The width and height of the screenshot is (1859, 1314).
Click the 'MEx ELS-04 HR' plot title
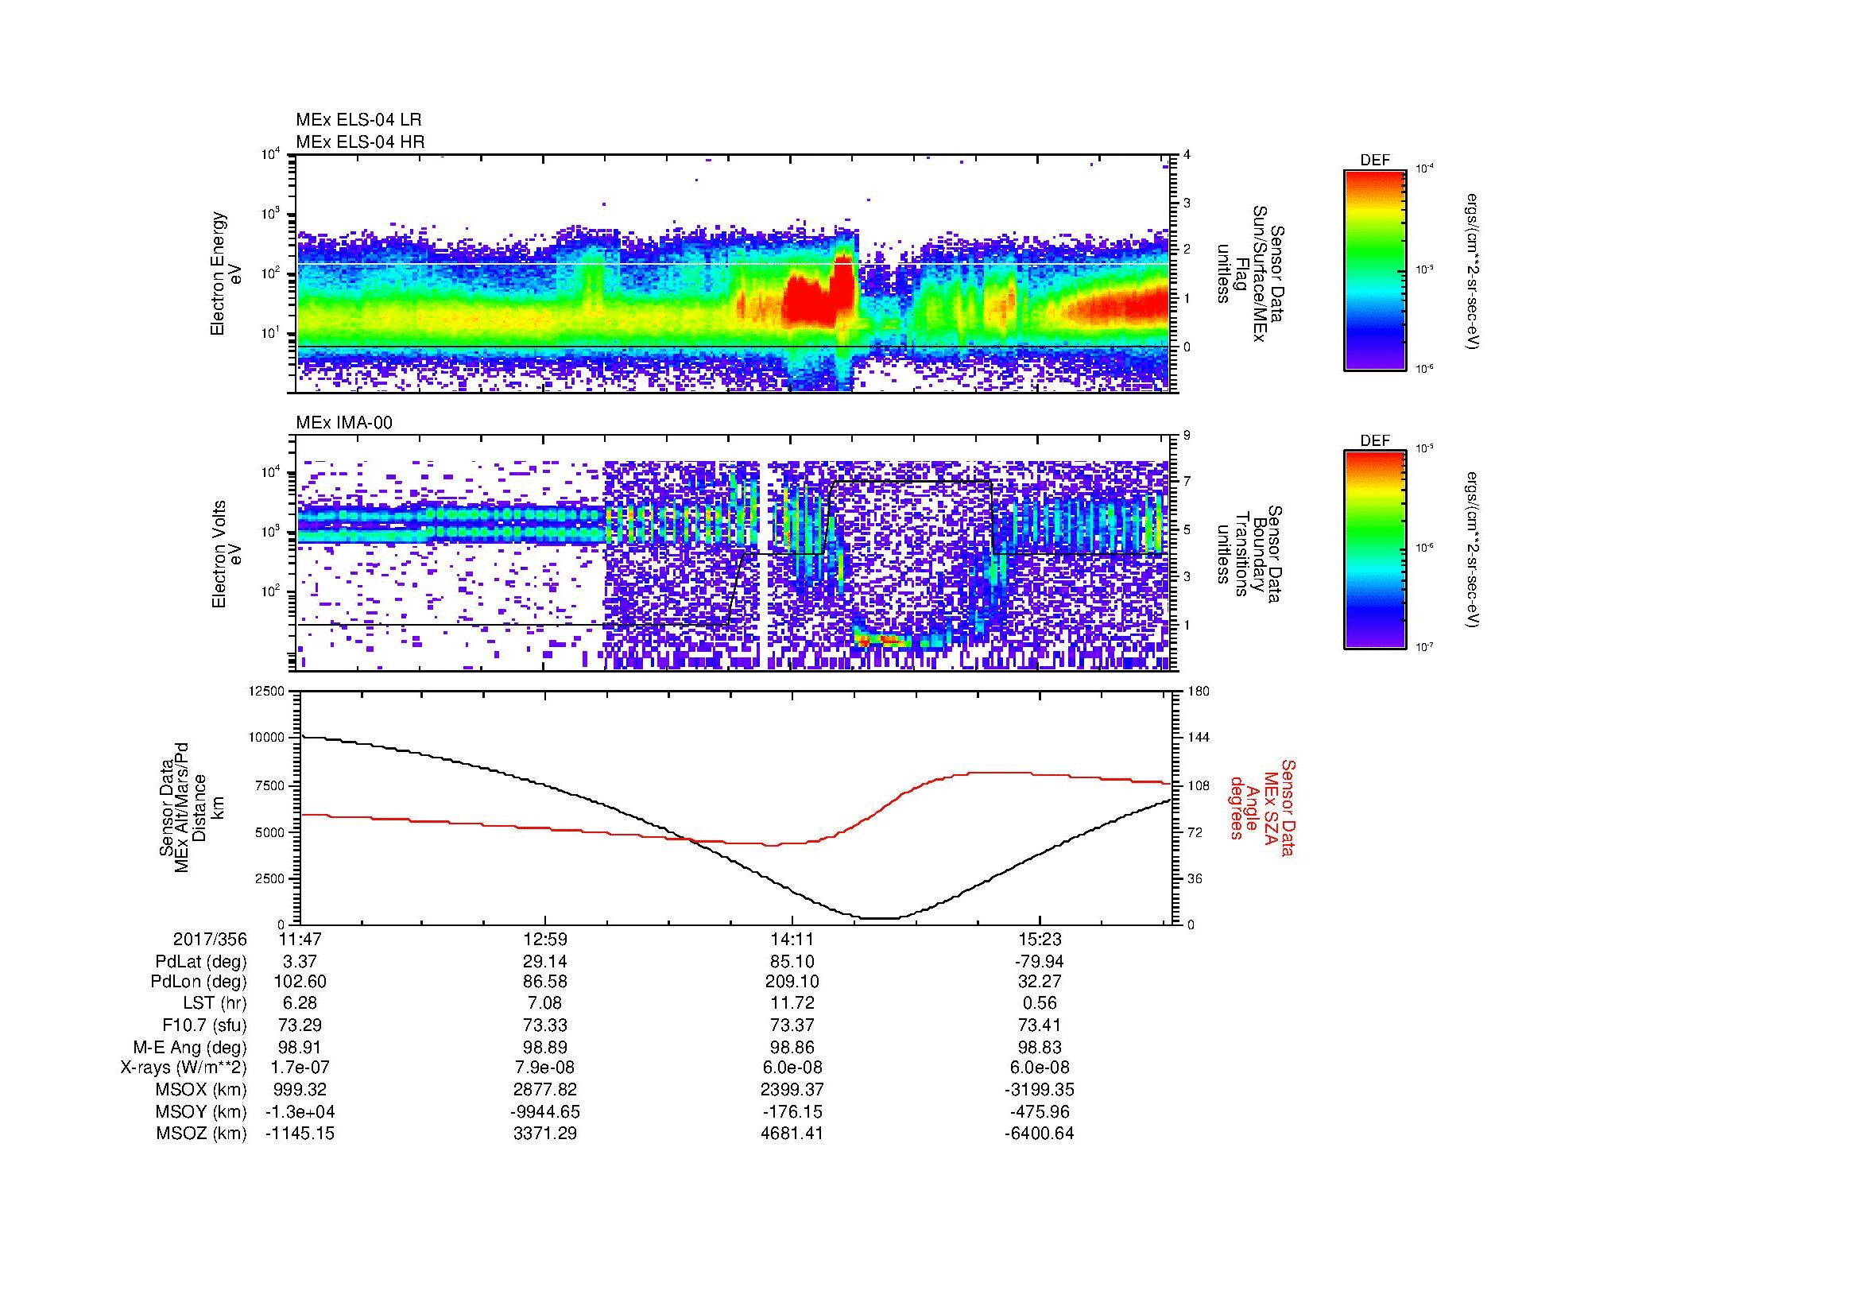pyautogui.click(x=360, y=141)
